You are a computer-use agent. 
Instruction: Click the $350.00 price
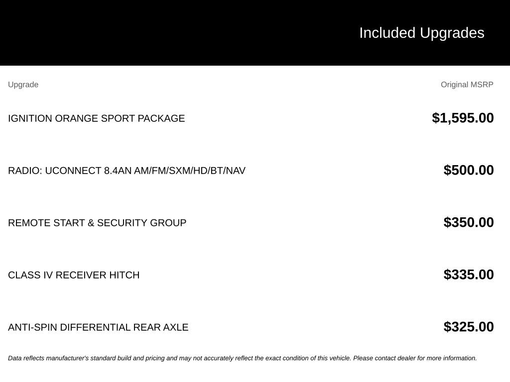[469, 222]
